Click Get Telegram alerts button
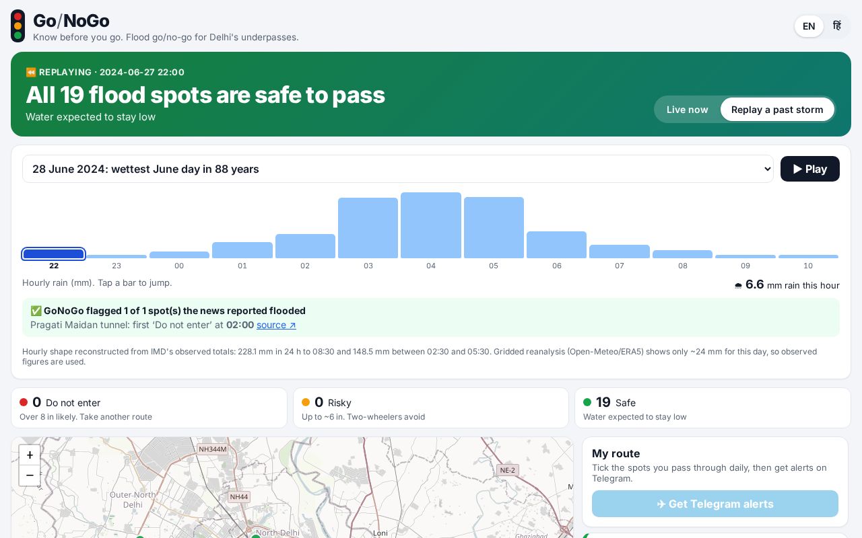This screenshot has height=538, width=862. pos(715,504)
